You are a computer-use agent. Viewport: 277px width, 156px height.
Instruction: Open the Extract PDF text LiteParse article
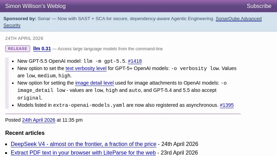(x=83, y=153)
